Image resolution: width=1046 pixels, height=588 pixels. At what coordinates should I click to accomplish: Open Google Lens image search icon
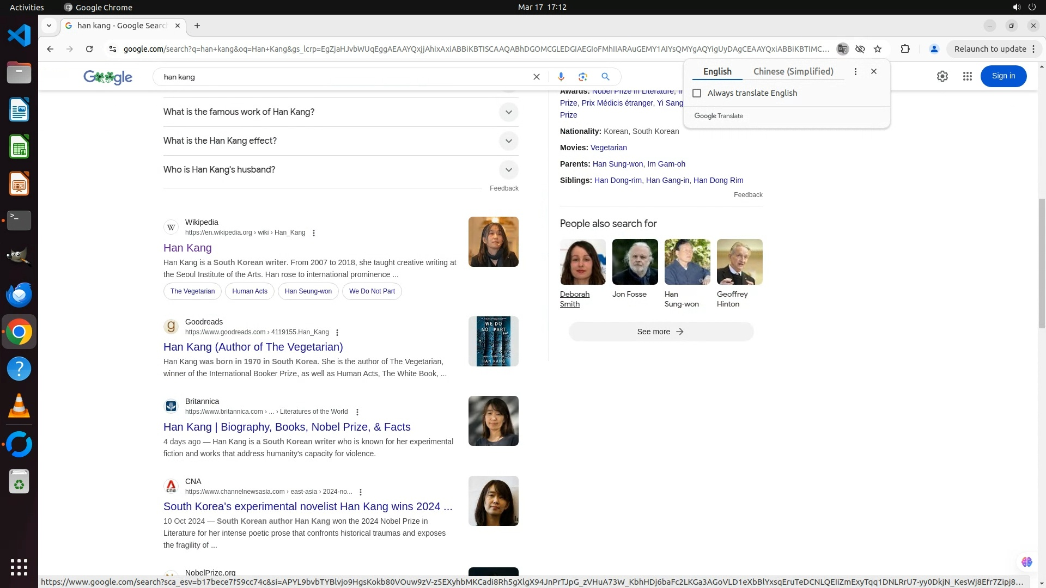583,77
